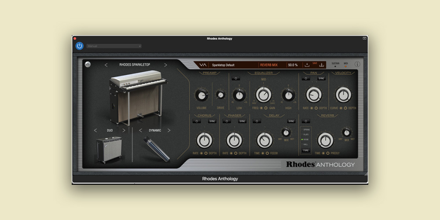Image resolution: width=440 pixels, height=220 pixels.
Task: Switch to previous amp before Duo
Action: tap(95, 130)
